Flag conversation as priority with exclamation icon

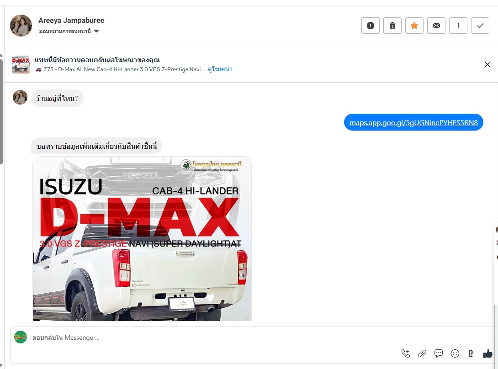pos(458,26)
